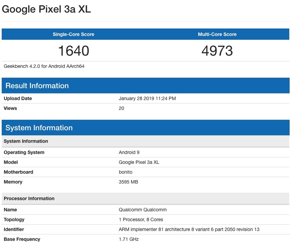Click the 'Upload Date' label

point(18,98)
